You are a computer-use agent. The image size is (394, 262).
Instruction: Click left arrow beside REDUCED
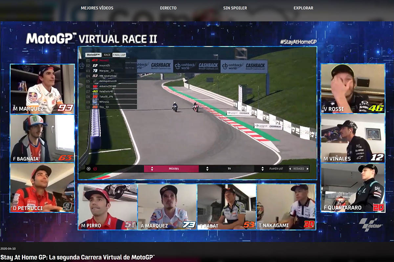[x=290, y=169]
